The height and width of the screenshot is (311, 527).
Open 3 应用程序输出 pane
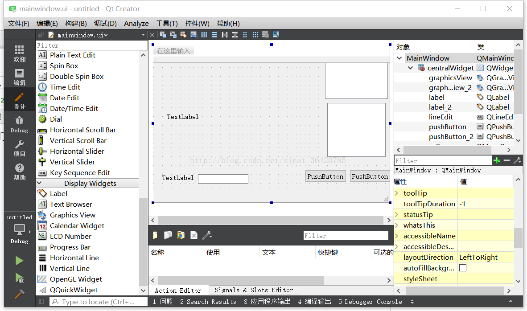[268, 302]
